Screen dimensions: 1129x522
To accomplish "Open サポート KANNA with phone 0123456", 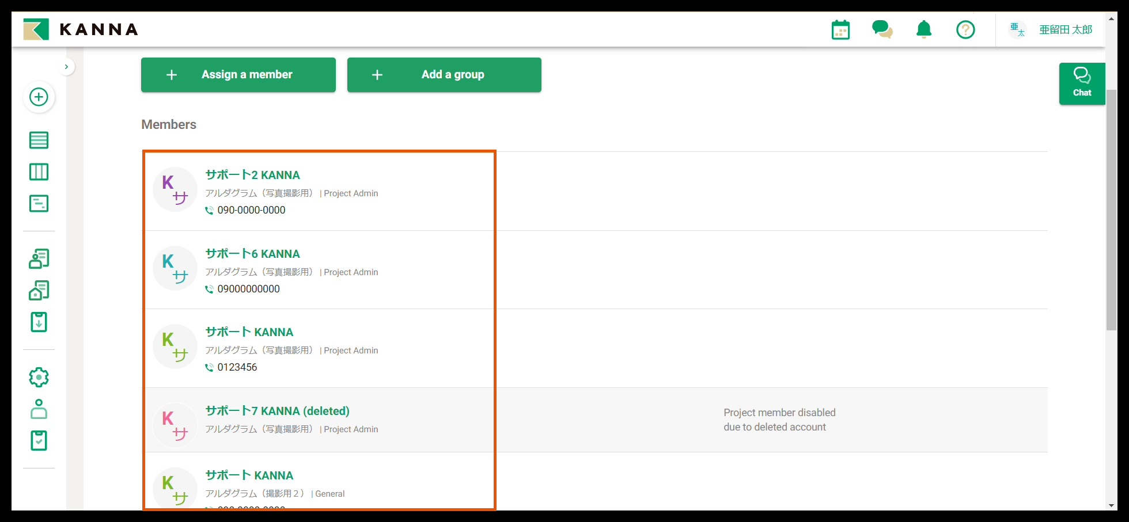I will tap(249, 332).
